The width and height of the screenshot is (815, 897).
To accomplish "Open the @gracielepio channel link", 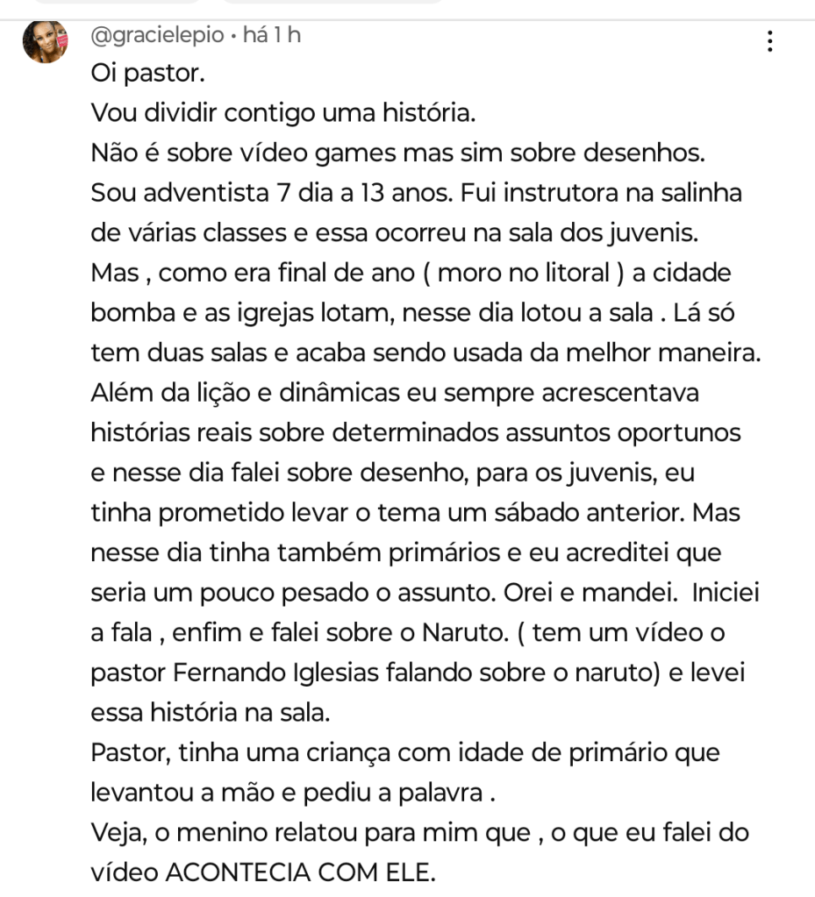I will click(x=156, y=36).
